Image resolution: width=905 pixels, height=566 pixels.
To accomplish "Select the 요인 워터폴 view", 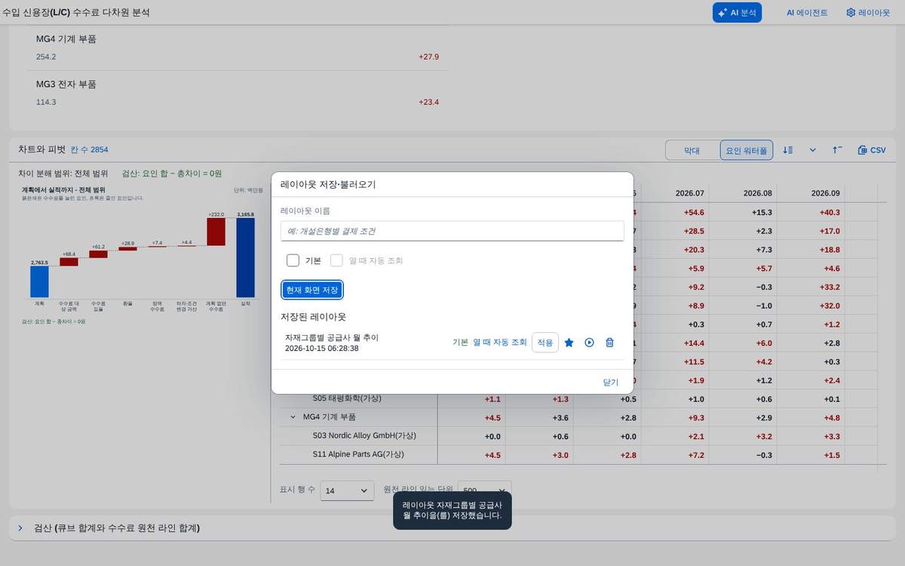I will click(747, 150).
